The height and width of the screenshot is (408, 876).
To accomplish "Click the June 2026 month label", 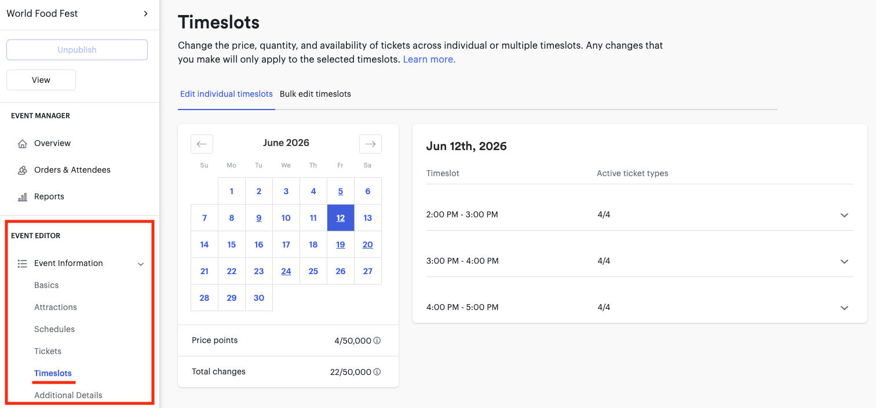I will pos(286,143).
